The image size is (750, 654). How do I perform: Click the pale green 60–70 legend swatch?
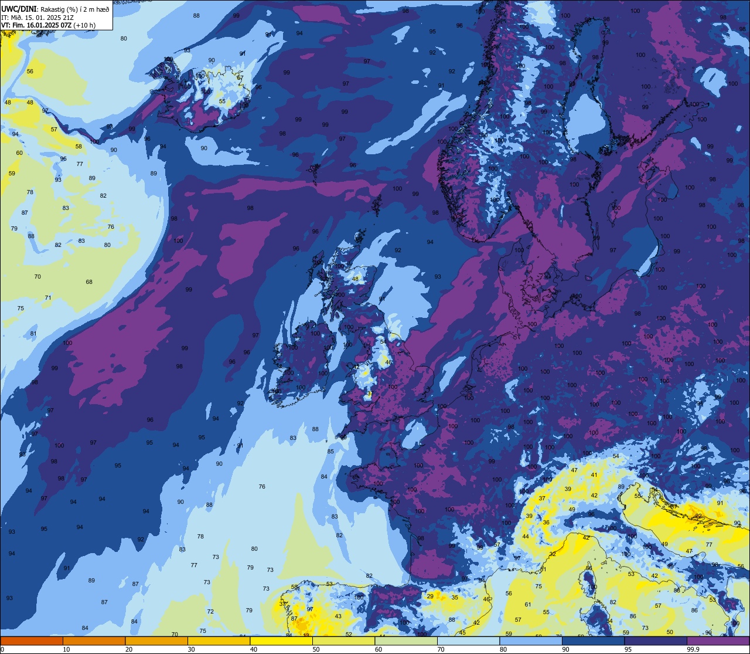click(x=406, y=641)
